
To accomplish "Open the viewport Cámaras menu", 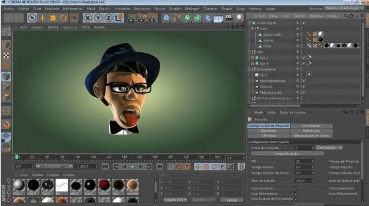I will pyautogui.click(x=38, y=27).
